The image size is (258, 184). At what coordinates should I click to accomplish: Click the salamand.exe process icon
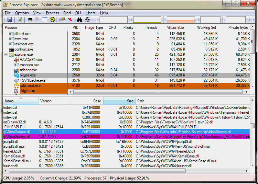16,86
